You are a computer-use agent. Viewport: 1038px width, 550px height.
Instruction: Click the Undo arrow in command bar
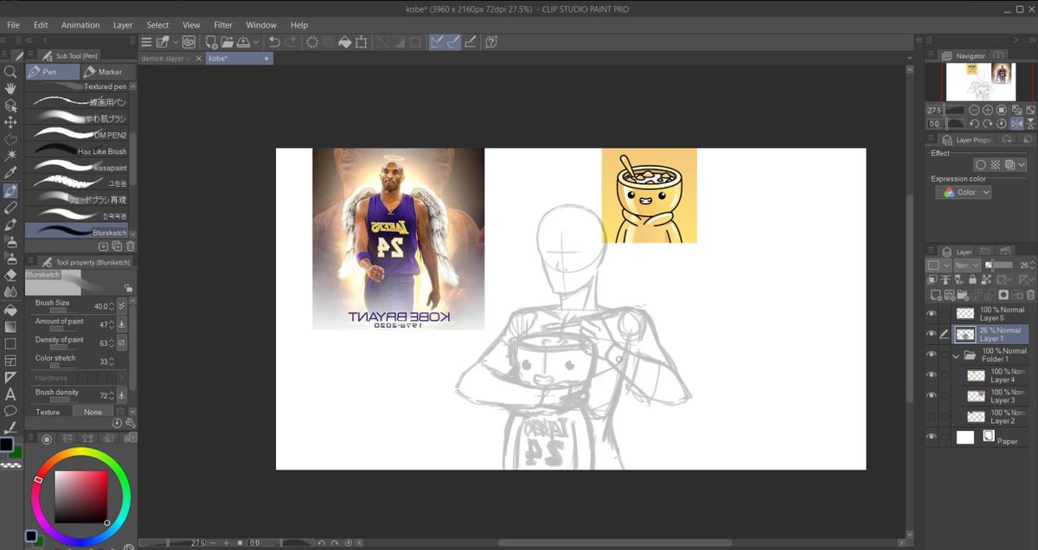coord(274,42)
